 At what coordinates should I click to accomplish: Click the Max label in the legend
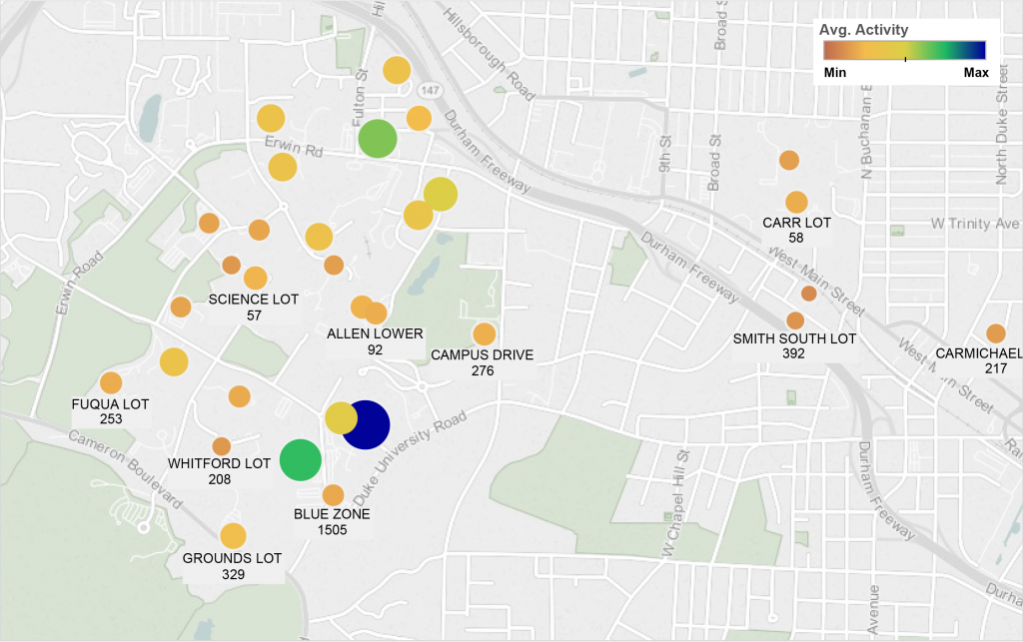point(975,72)
